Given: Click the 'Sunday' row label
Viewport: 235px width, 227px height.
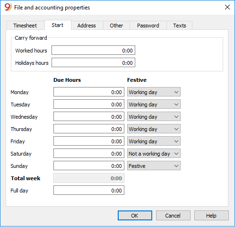Looking at the screenshot, I should point(19,166).
